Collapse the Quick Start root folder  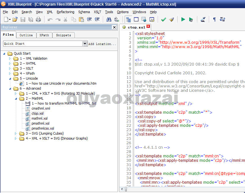click(x=4, y=54)
